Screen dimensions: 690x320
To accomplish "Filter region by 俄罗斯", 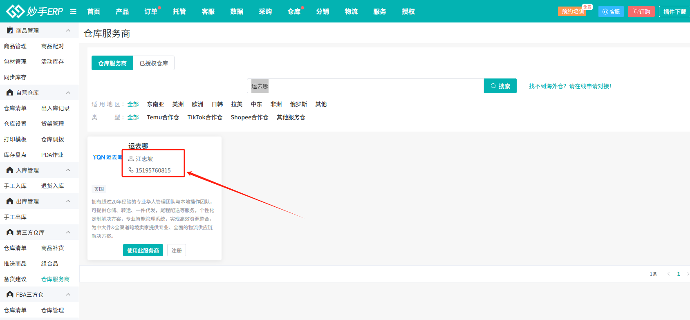I will point(298,104).
